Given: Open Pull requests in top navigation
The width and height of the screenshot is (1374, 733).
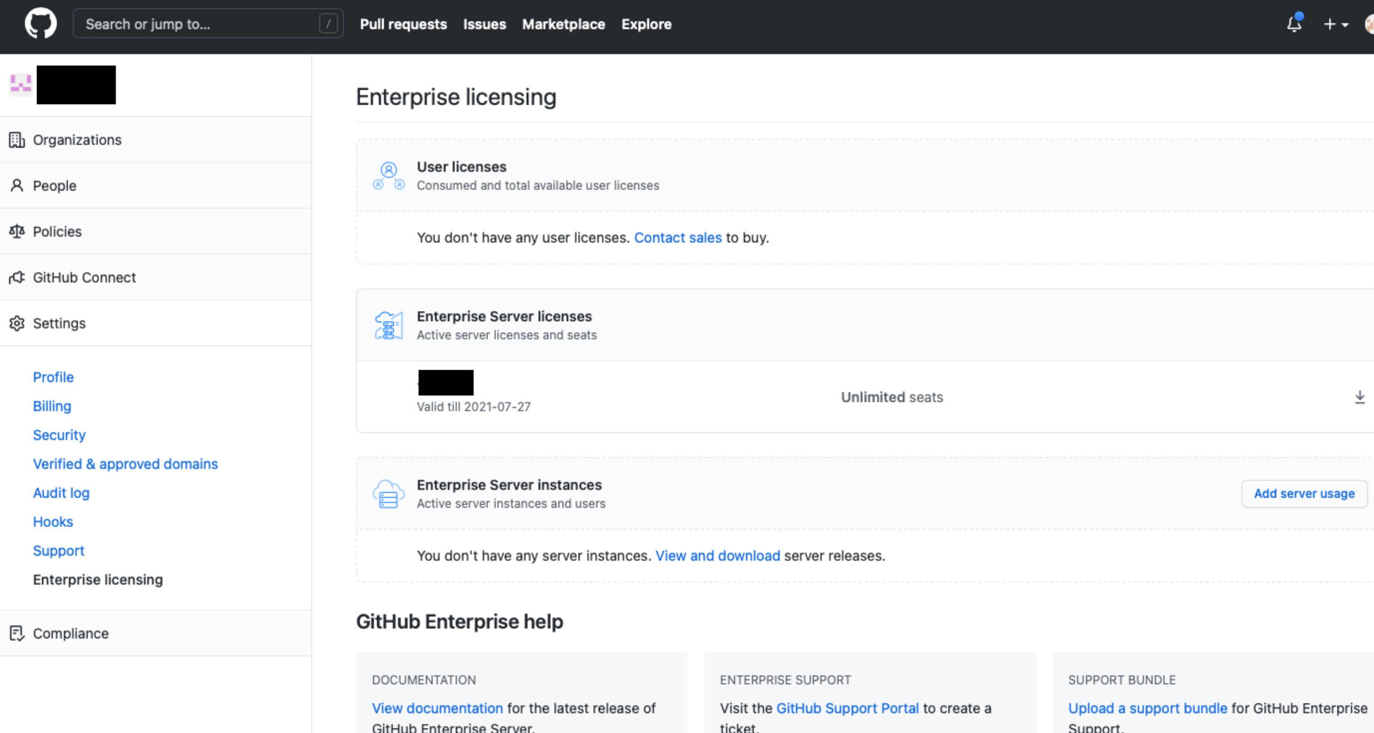Looking at the screenshot, I should [403, 24].
